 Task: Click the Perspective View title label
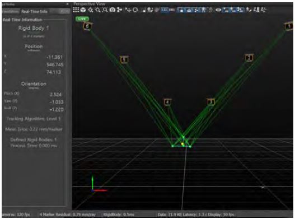tap(89, 4)
